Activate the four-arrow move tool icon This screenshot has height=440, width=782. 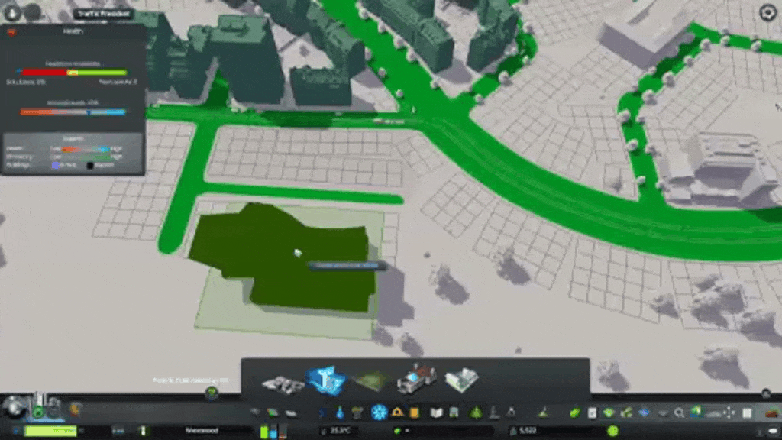(x=730, y=412)
